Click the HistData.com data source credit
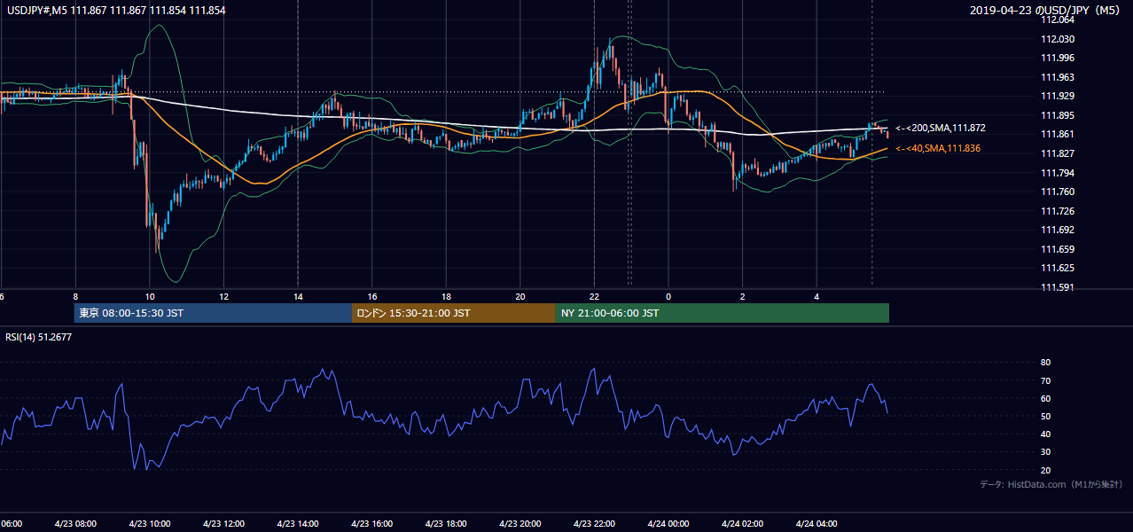 click(1051, 484)
